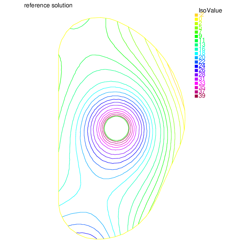Screen dimensions: 244x244
Task: Click the dark pink swatch labeled 37
Action: 196,92
